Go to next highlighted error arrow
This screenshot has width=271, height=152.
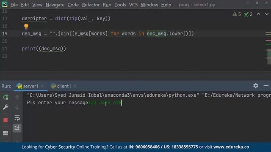point(267,14)
